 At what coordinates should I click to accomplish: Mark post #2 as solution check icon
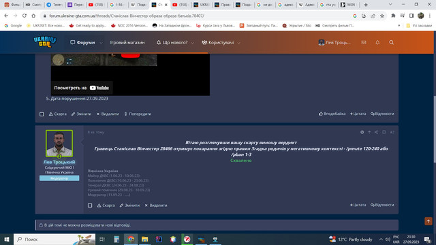(362, 132)
